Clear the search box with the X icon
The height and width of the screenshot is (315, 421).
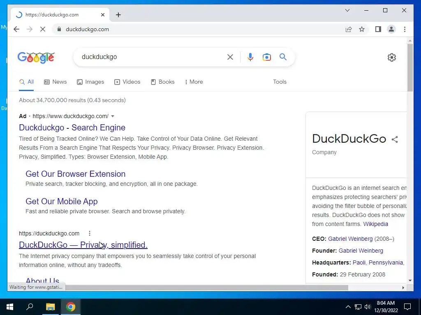click(x=230, y=57)
